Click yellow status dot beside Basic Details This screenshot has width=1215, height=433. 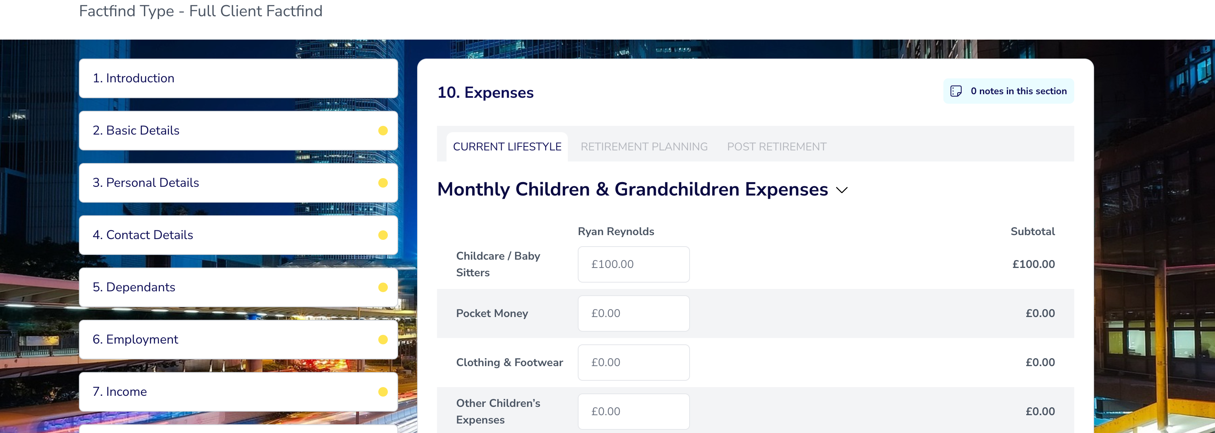point(383,131)
